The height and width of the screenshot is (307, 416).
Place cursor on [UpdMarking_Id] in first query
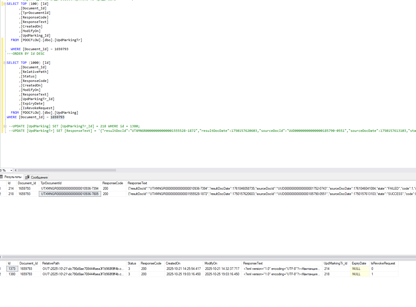[35, 35]
